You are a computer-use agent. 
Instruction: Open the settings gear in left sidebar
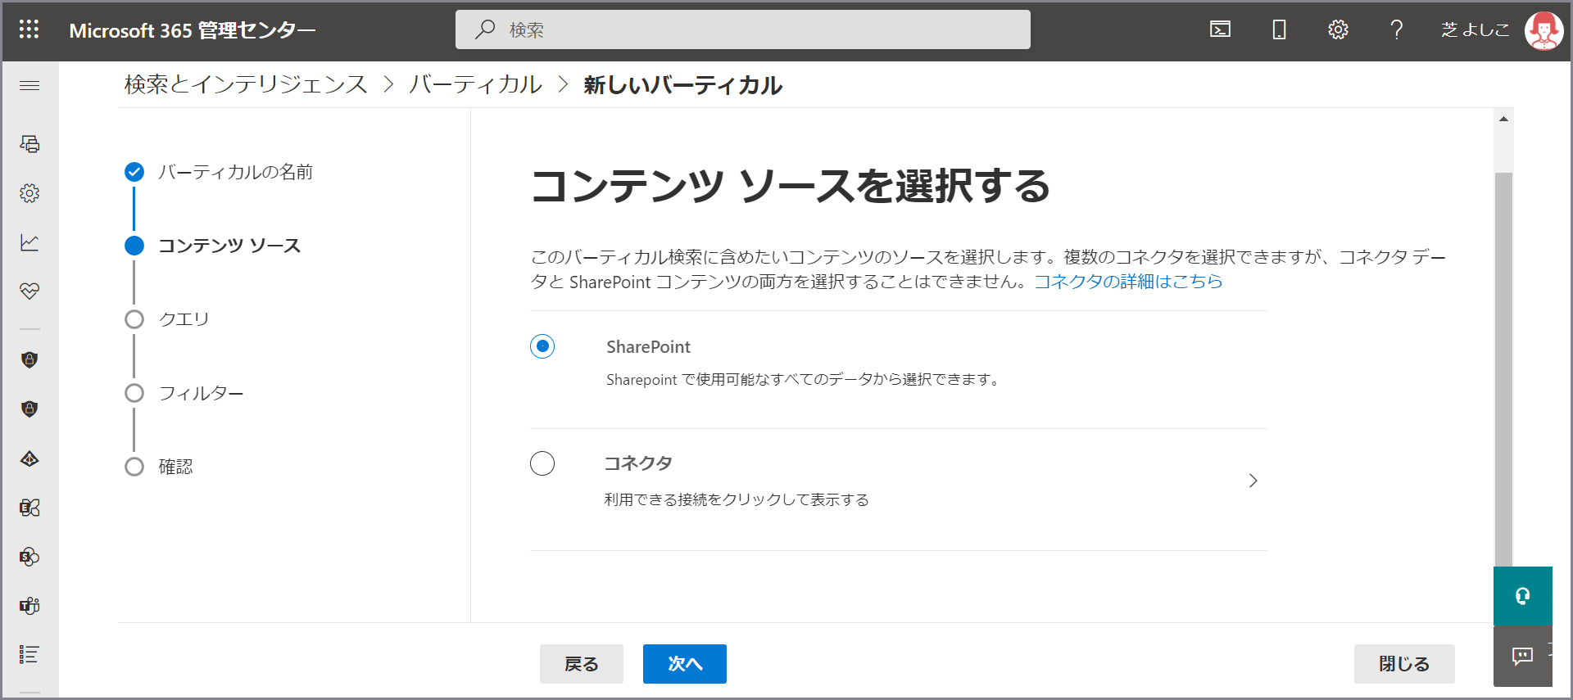[x=29, y=193]
